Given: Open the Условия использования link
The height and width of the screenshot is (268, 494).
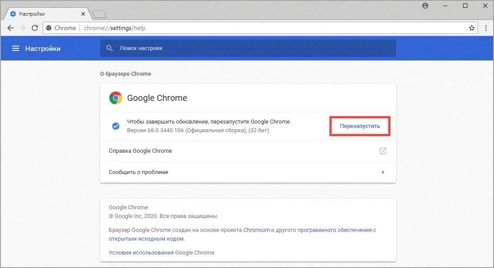Looking at the screenshot, I should click(141, 252).
